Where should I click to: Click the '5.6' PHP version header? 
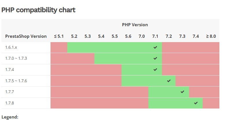tap(128, 36)
